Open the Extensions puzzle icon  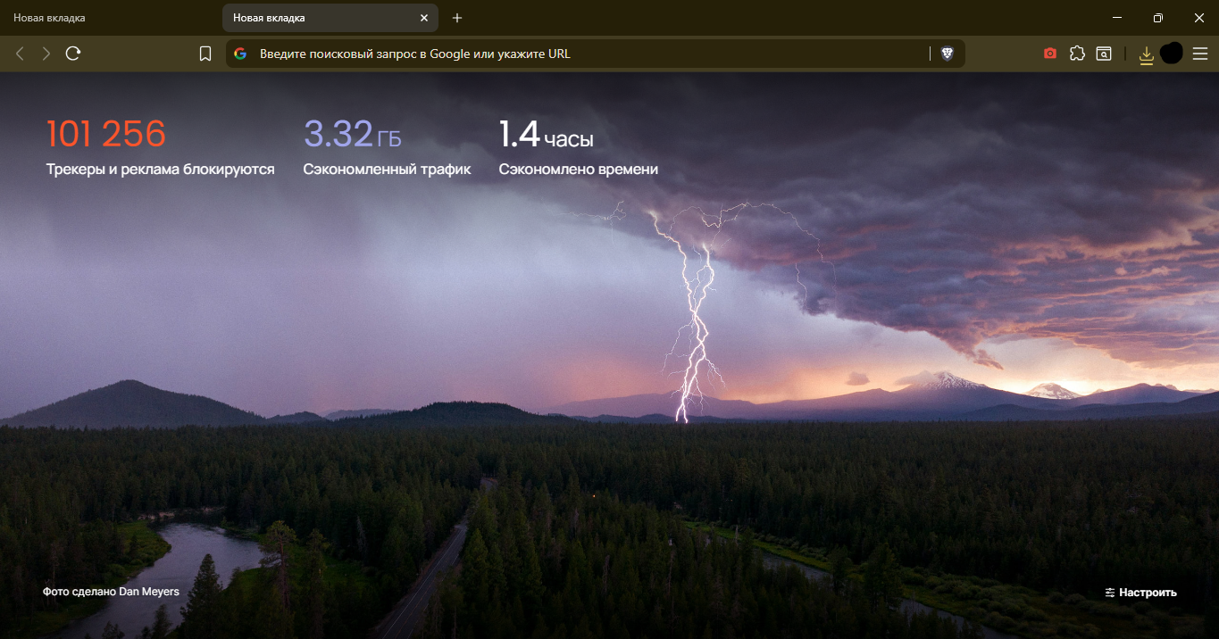[1077, 54]
